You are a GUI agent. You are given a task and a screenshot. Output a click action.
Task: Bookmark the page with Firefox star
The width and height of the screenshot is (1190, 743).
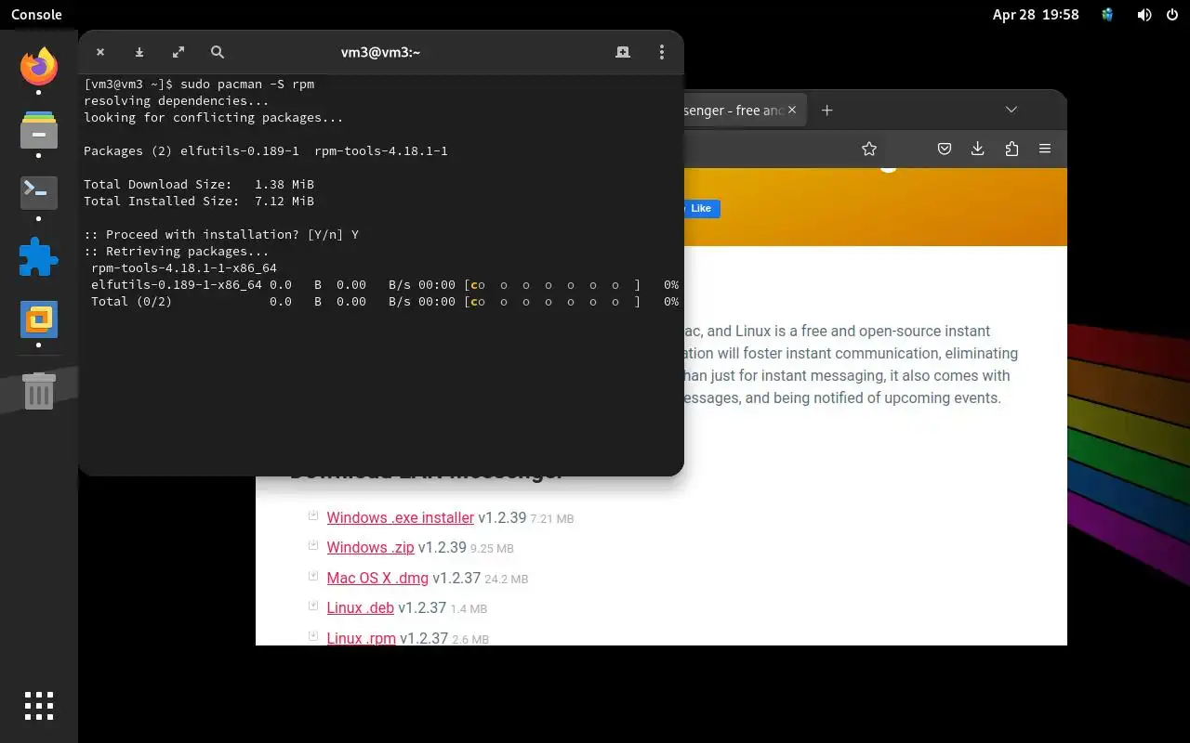click(869, 149)
